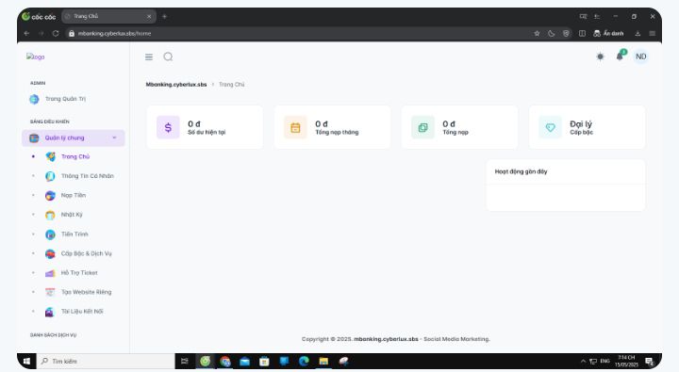This screenshot has height=372, width=679.
Task: Open the ND user avatar menu
Action: pyautogui.click(x=640, y=57)
